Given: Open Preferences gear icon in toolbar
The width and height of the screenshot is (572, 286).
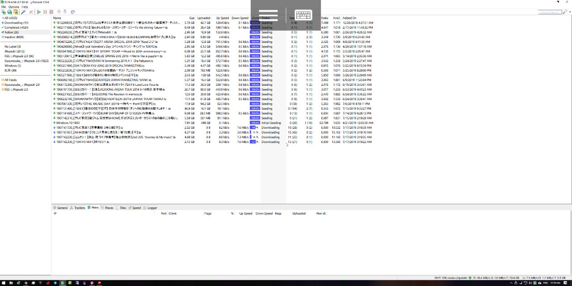Looking at the screenshot, I should pos(73,12).
